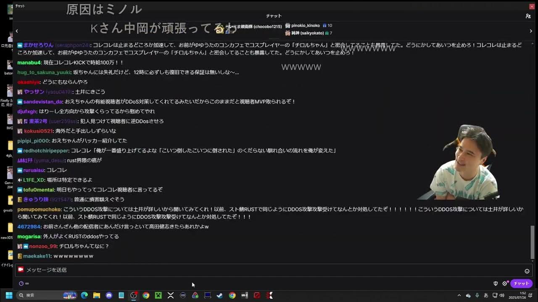Show hidden system tray icons
538x302 pixels.
tap(459, 295)
